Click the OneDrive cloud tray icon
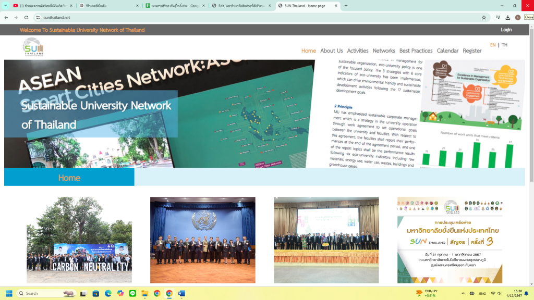 pos(472,293)
